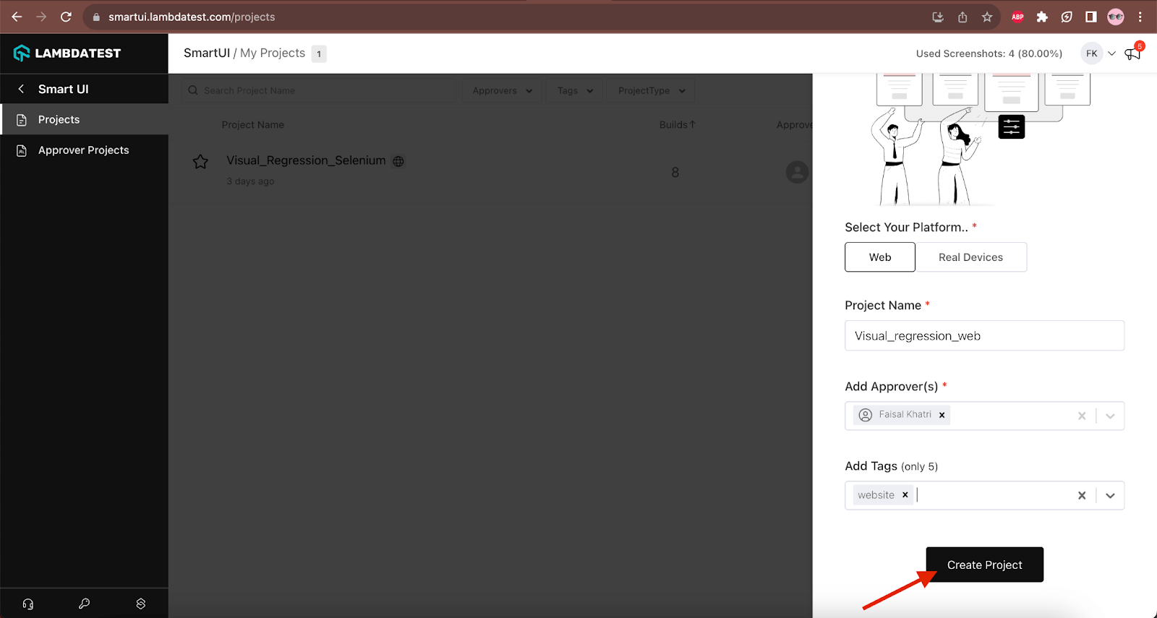
Task: Open the Chrome profile avatar
Action: [x=1116, y=17]
